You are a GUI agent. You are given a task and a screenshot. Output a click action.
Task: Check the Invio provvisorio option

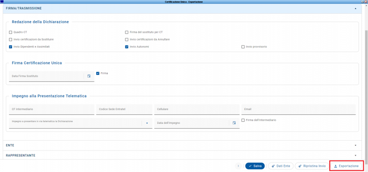243,46
